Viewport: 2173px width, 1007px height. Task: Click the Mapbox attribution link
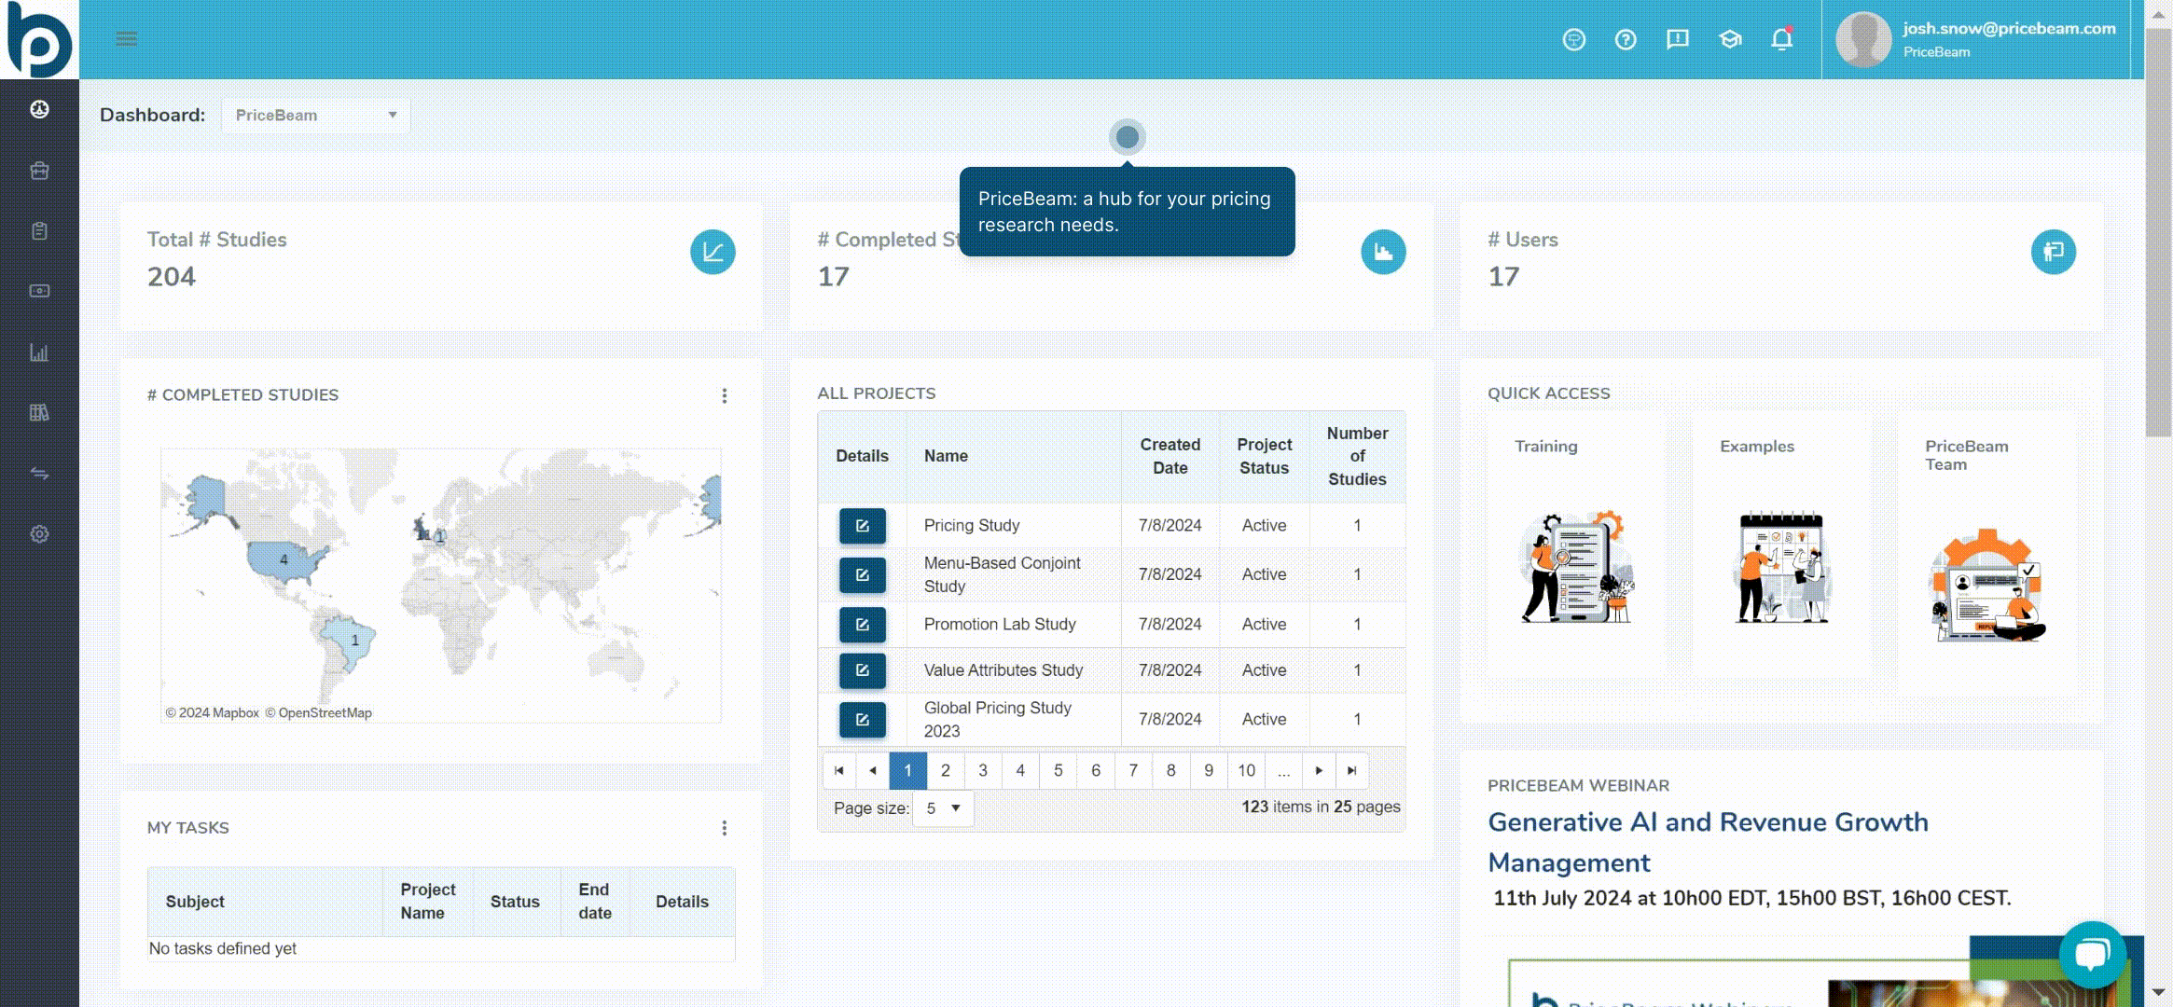(x=212, y=713)
